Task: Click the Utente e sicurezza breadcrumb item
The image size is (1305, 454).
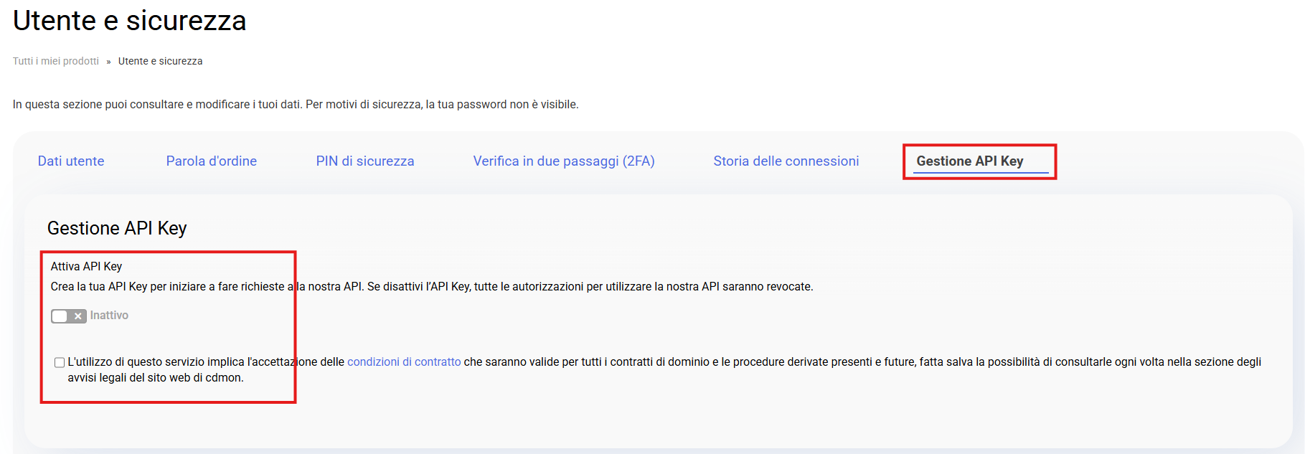Action: coord(160,62)
